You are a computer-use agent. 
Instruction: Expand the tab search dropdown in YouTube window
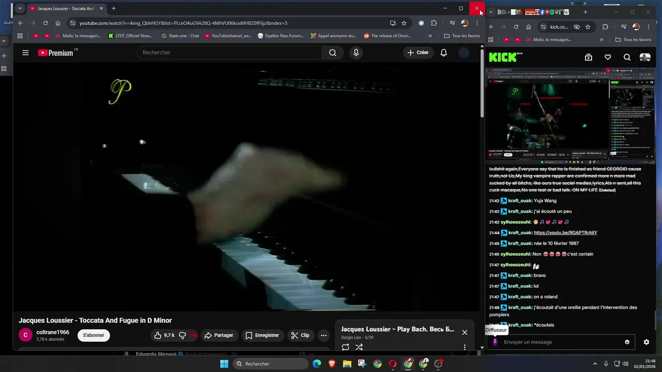tap(20, 8)
